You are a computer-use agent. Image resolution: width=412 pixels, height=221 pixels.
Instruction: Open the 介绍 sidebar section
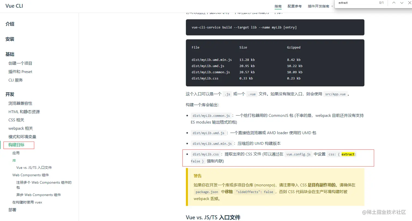pyautogui.click(x=10, y=24)
